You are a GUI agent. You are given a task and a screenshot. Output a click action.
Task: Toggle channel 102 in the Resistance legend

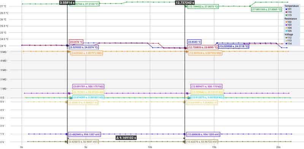coord(289,22)
